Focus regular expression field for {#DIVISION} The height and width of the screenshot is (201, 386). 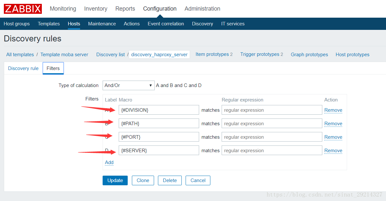[272, 110]
